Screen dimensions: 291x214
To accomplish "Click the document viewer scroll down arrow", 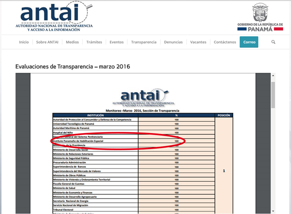I will point(273,211).
